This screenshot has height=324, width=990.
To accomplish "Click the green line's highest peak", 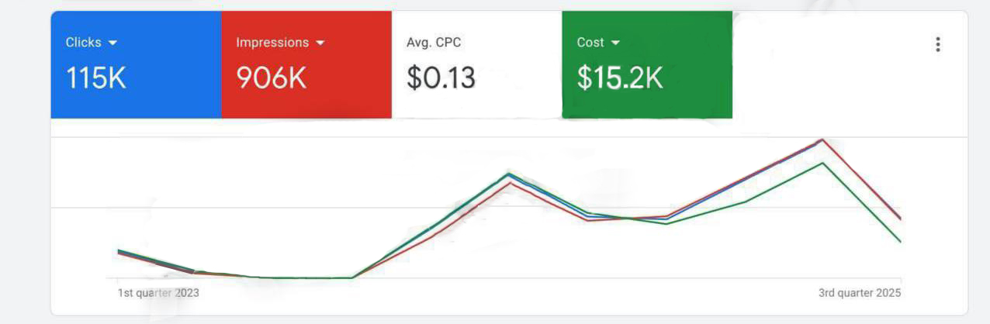I will [x=822, y=163].
